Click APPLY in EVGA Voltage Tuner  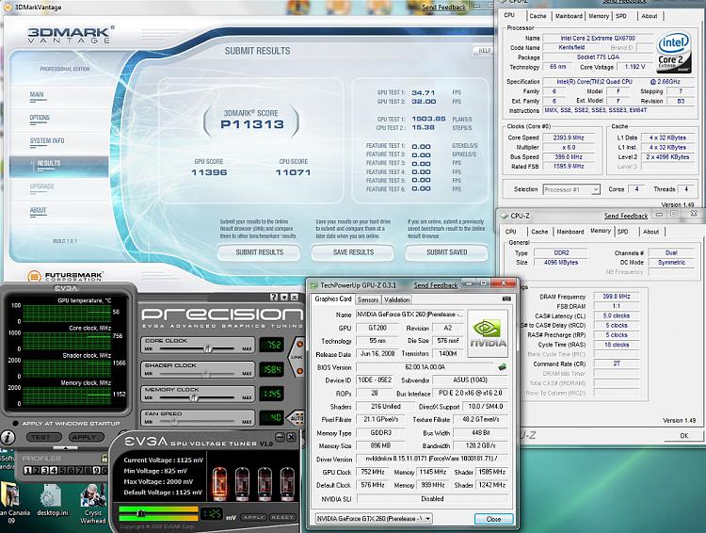[x=253, y=517]
